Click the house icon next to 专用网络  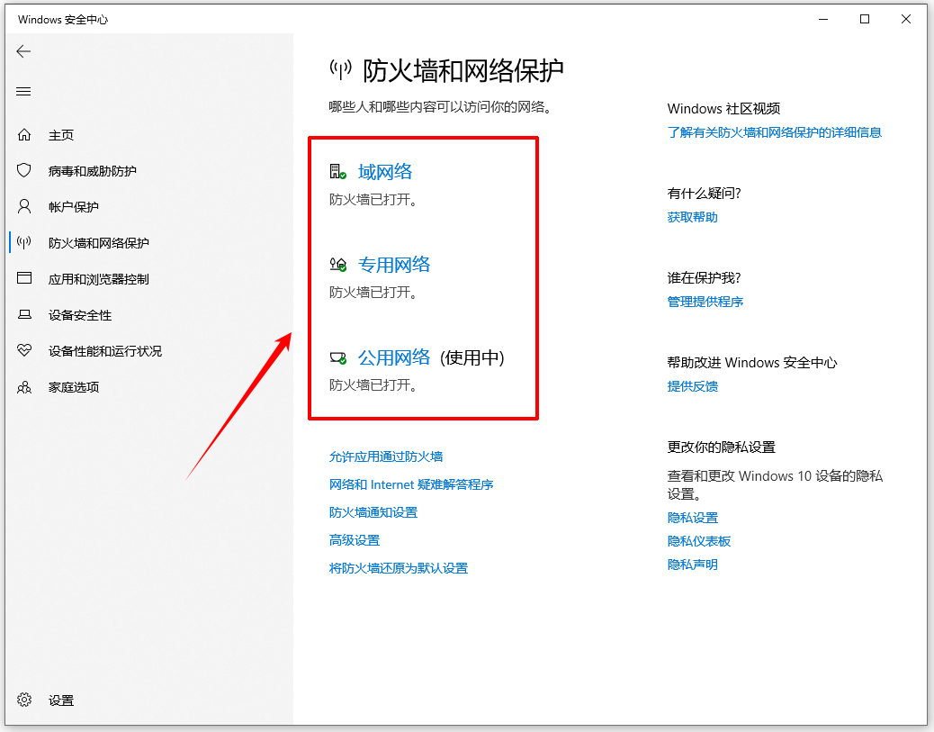click(x=338, y=264)
